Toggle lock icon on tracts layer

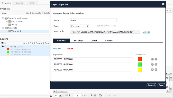5,46
